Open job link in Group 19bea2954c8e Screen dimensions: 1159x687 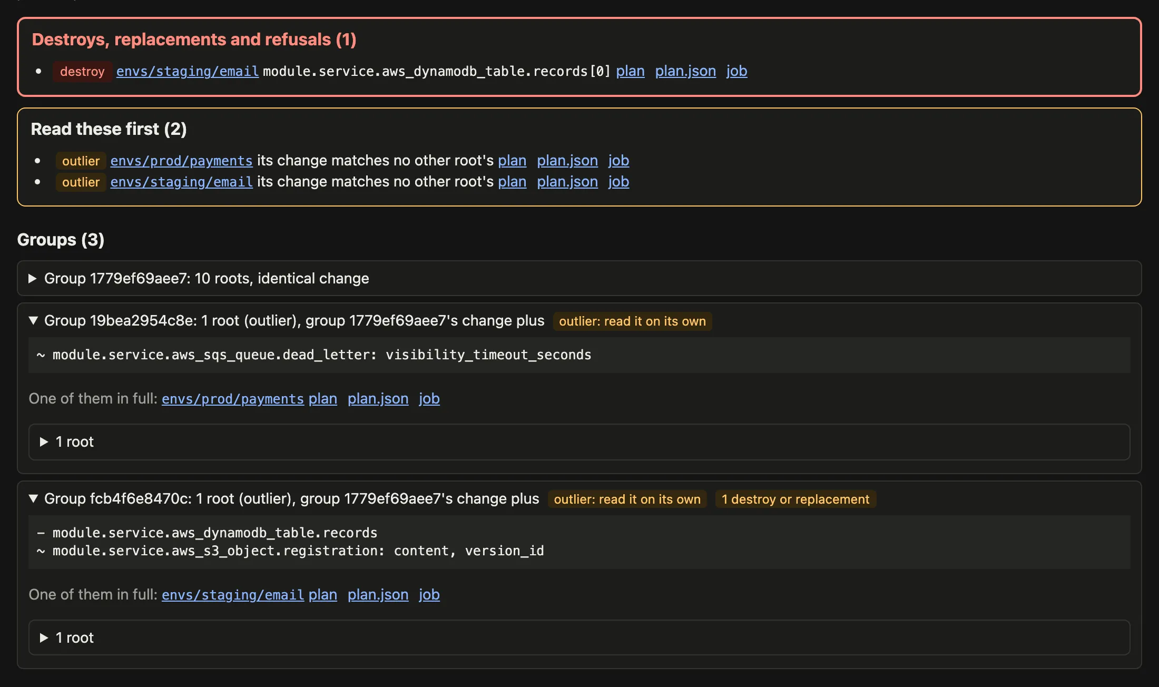coord(429,399)
